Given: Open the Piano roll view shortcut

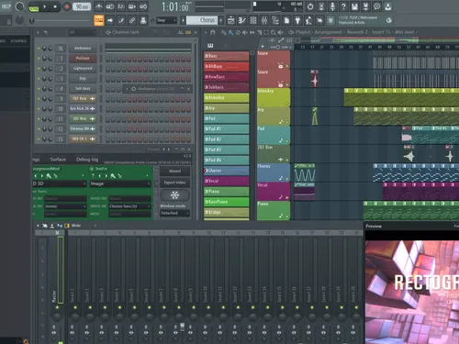Looking at the screenshot, I should [242, 20].
